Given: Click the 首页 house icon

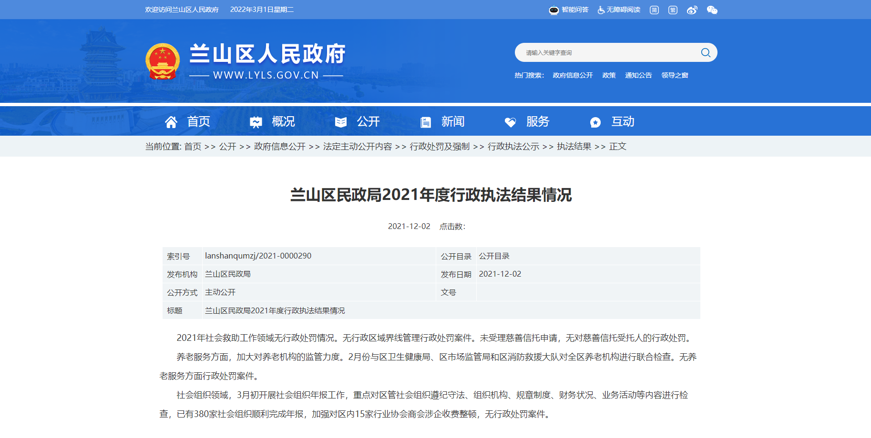Looking at the screenshot, I should pos(171,122).
